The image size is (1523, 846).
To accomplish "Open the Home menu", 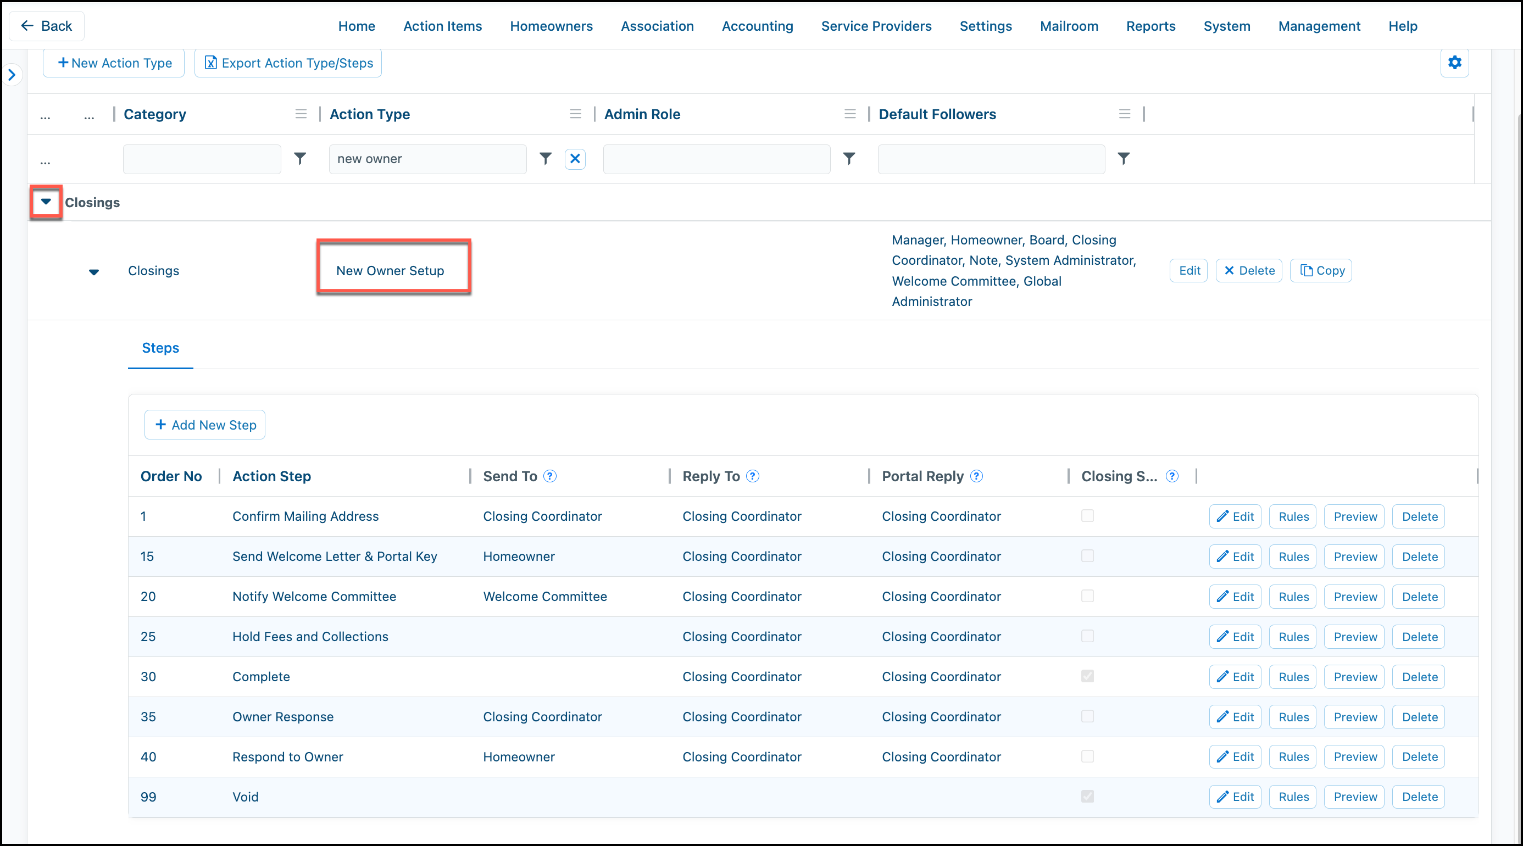I will click(x=357, y=26).
